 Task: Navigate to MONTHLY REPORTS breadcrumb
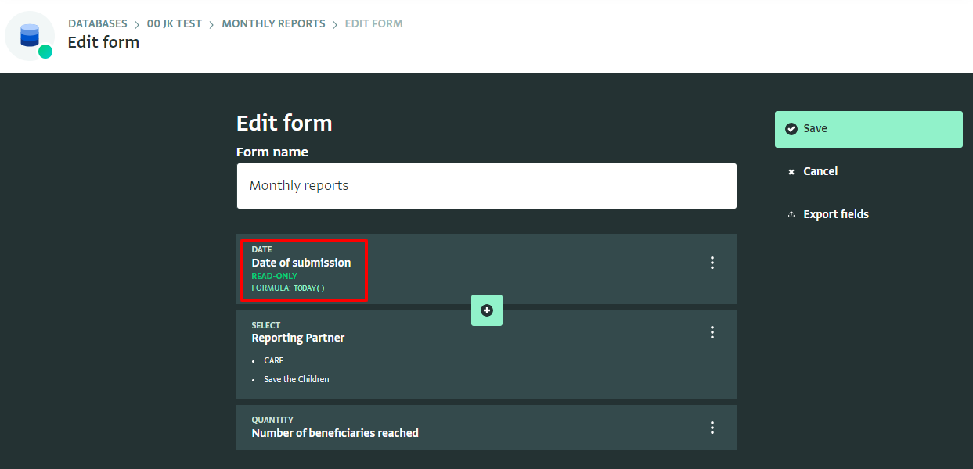coord(274,23)
